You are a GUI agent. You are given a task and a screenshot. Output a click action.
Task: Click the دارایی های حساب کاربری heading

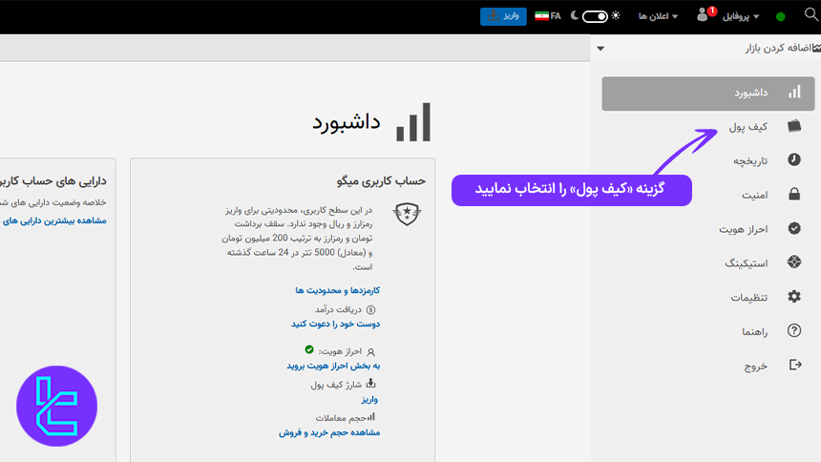point(53,181)
